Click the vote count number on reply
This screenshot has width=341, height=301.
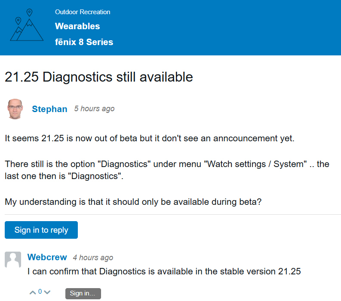(x=40, y=292)
